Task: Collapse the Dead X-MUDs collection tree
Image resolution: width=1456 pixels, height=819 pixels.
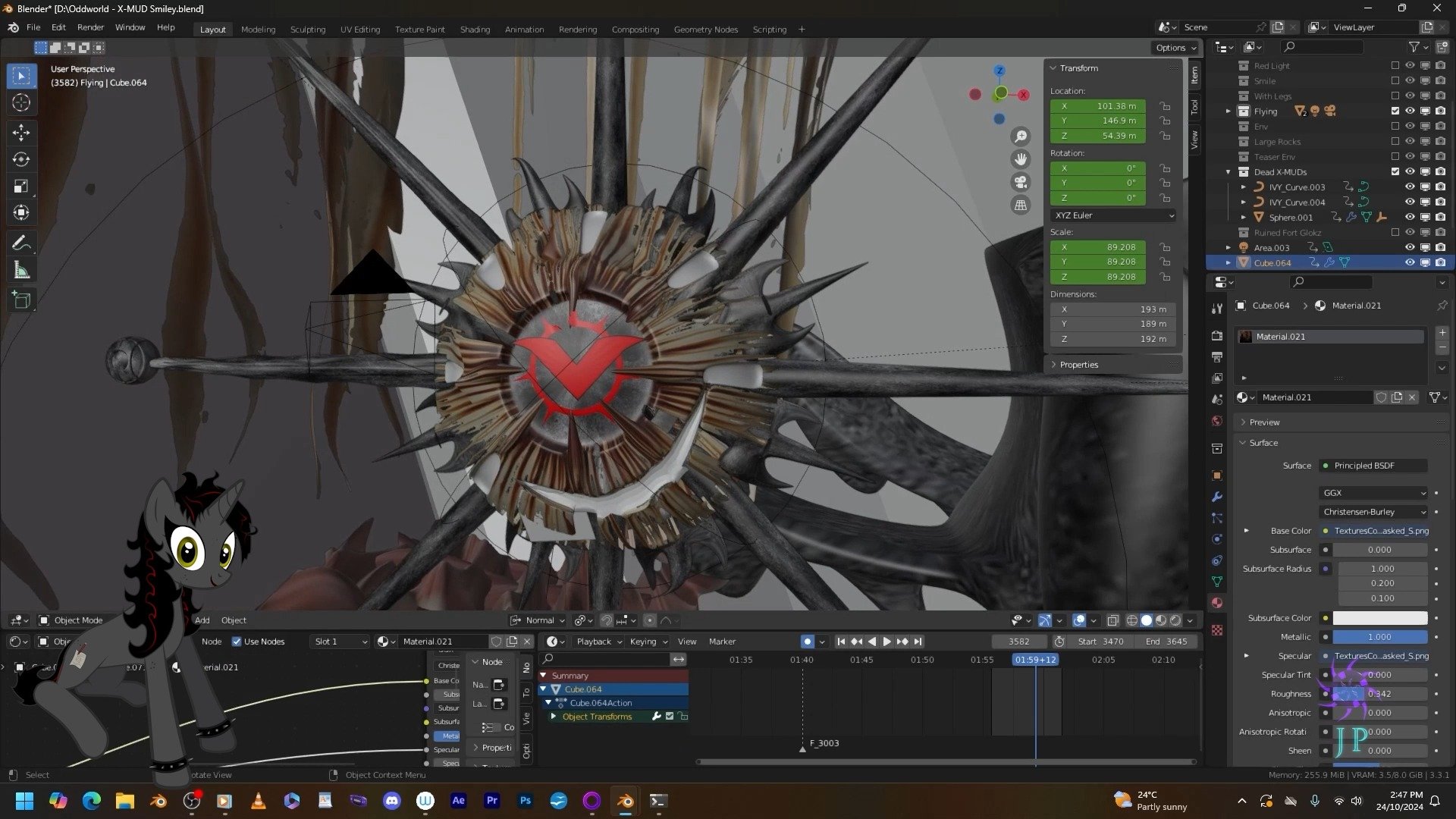Action: pyautogui.click(x=1228, y=172)
